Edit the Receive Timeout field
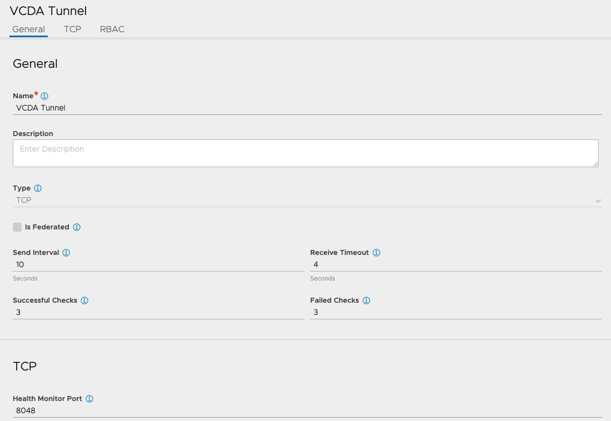The height and width of the screenshot is (421, 611). pos(456,264)
